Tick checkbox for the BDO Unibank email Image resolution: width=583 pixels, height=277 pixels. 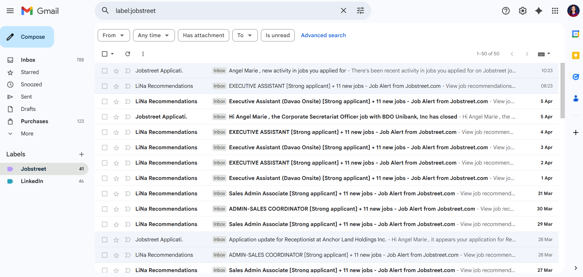105,117
